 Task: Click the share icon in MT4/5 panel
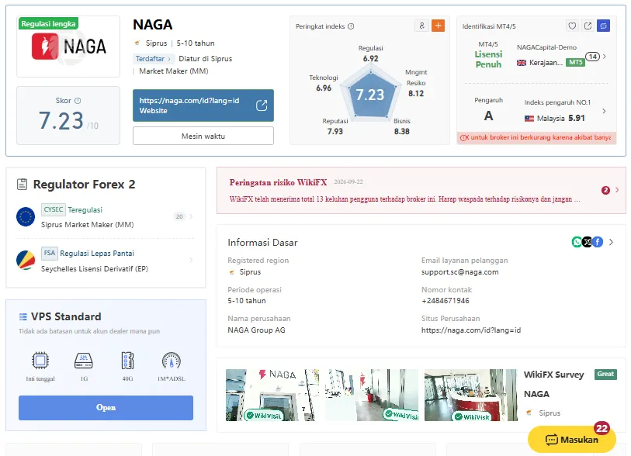coord(588,26)
